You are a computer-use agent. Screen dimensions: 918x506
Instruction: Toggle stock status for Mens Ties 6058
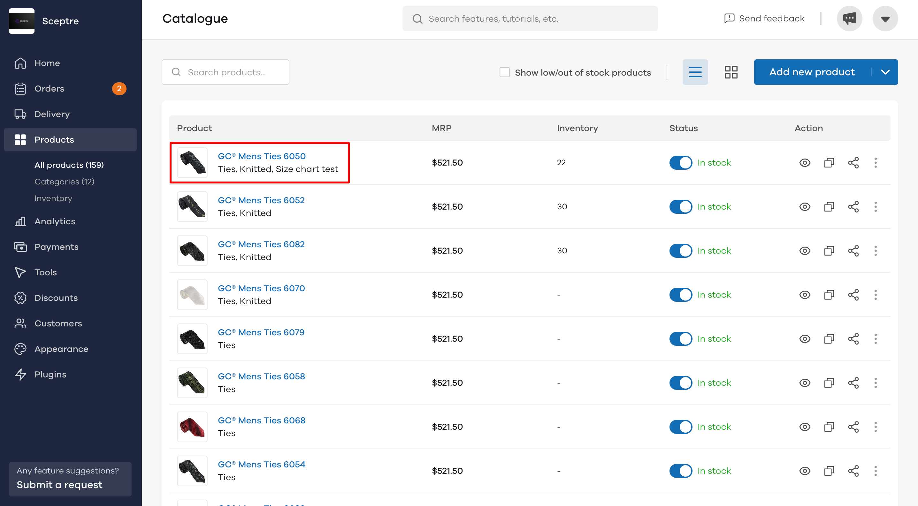[x=680, y=383]
